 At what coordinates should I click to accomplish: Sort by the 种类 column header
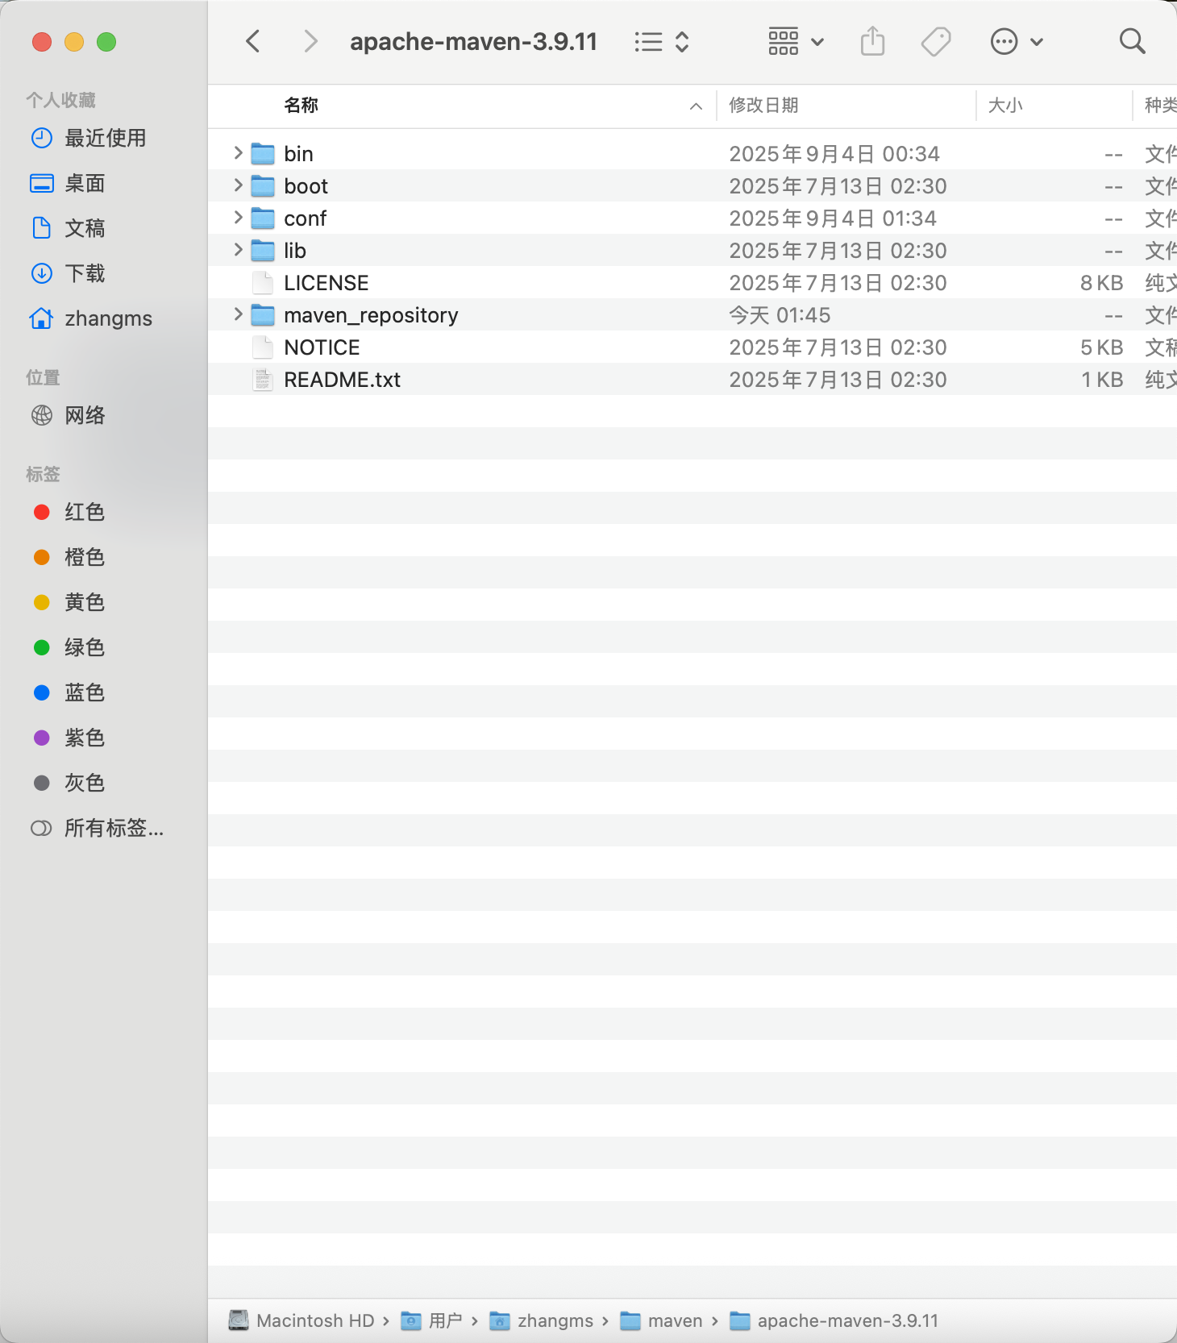pos(1159,106)
